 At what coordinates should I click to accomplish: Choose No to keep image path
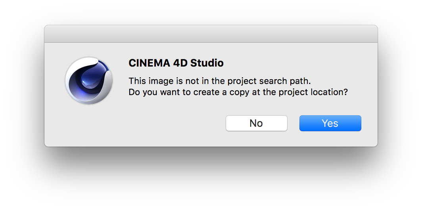point(256,123)
